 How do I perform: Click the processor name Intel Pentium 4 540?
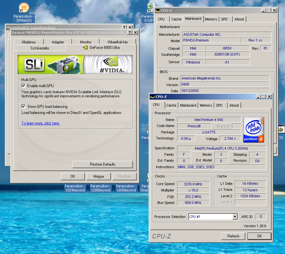pos(209,120)
